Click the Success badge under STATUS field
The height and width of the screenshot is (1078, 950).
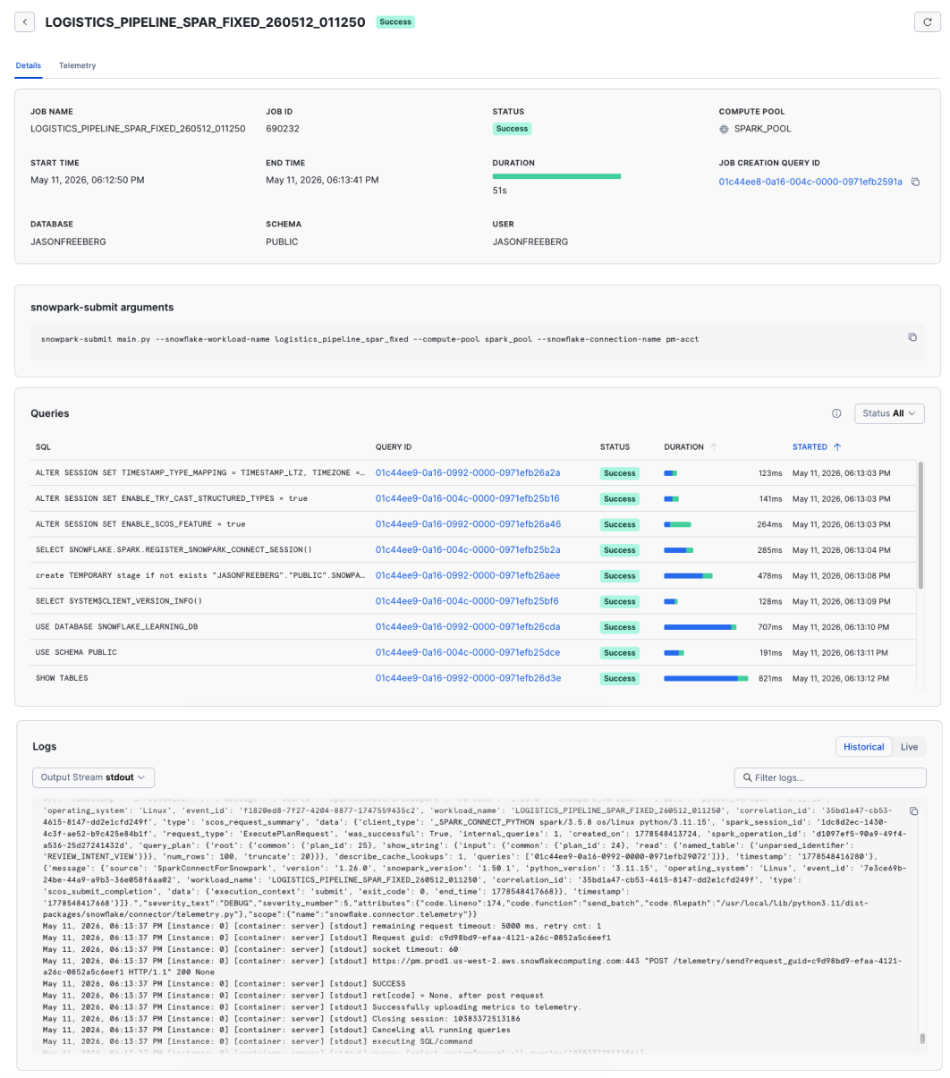click(512, 129)
